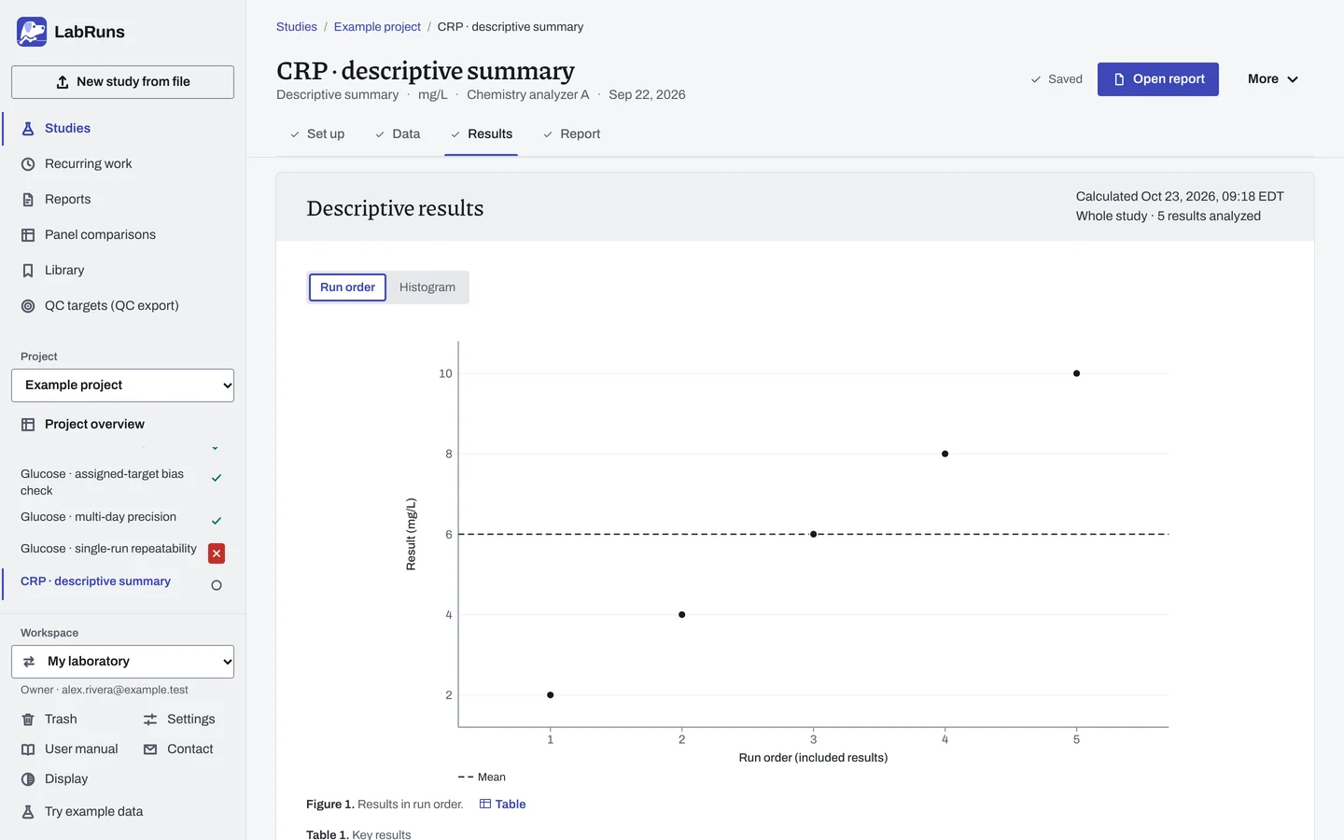This screenshot has height=840, width=1344.
Task: Open the Table link under Figure 1
Action: [503, 804]
